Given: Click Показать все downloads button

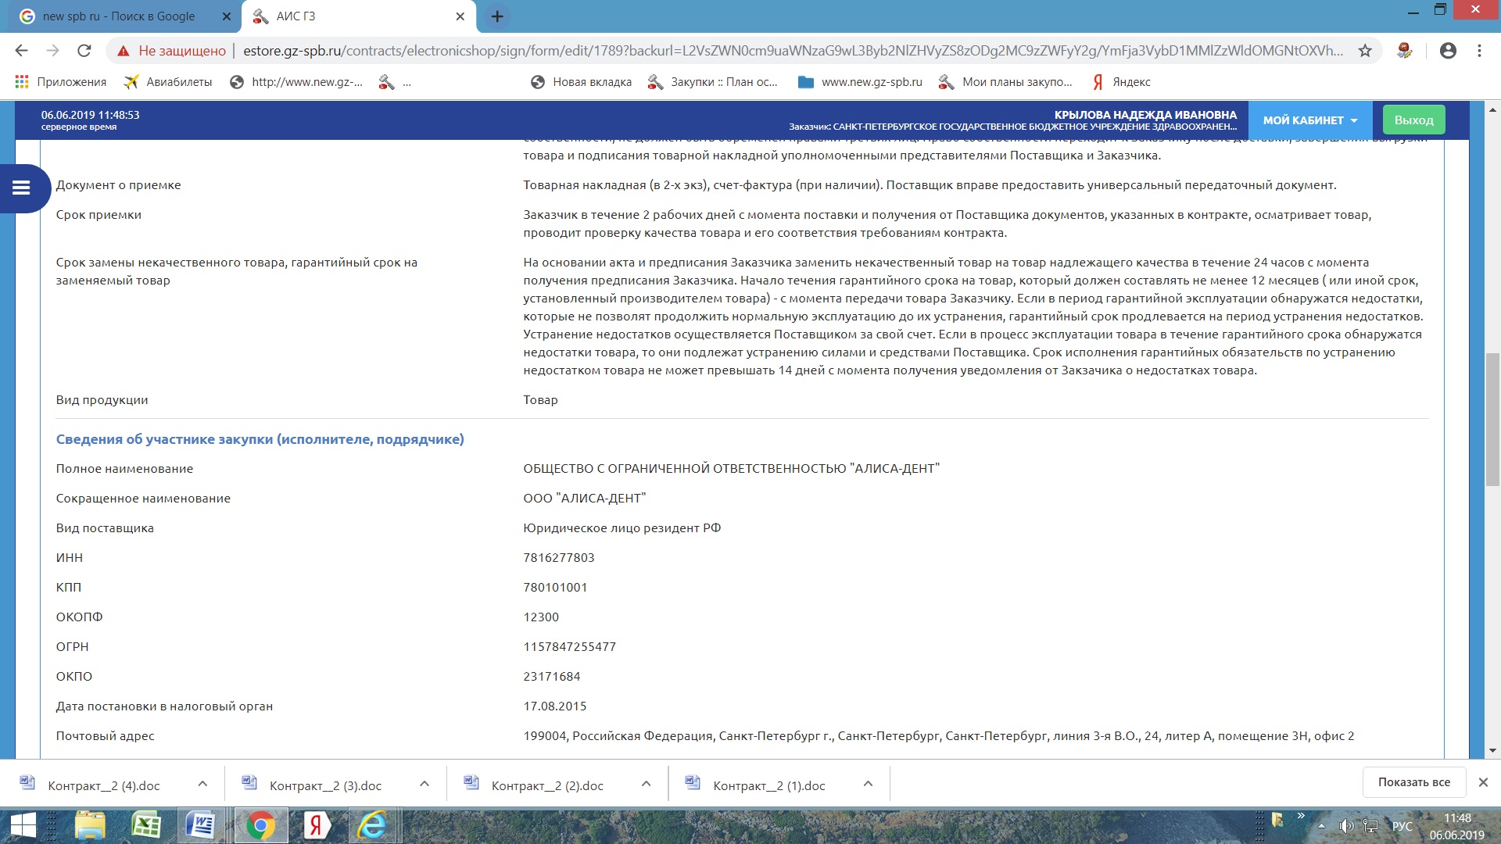Looking at the screenshot, I should (x=1413, y=782).
